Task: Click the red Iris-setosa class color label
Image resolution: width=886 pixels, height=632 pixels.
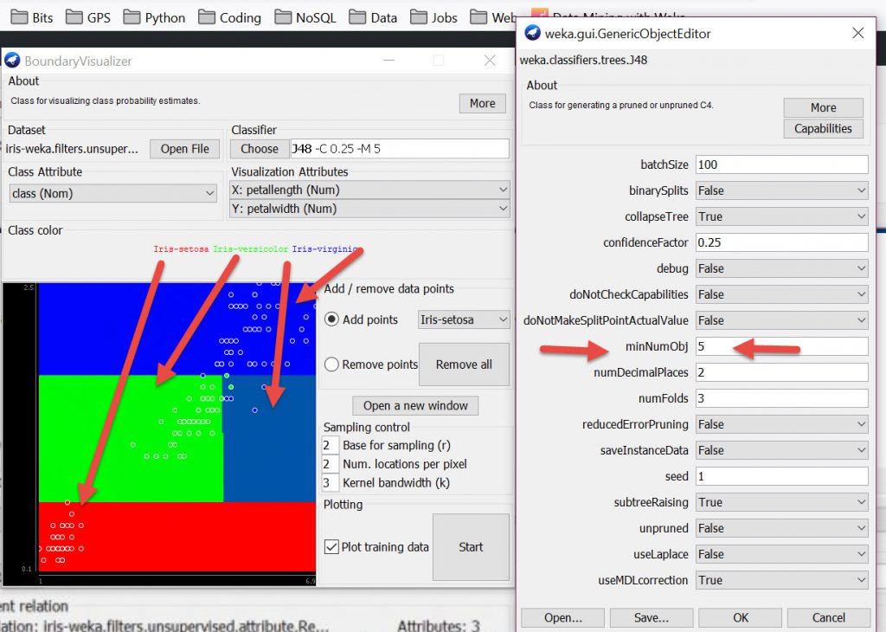Action: click(181, 249)
